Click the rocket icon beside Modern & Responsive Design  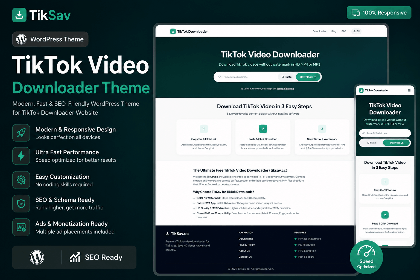click(21, 133)
